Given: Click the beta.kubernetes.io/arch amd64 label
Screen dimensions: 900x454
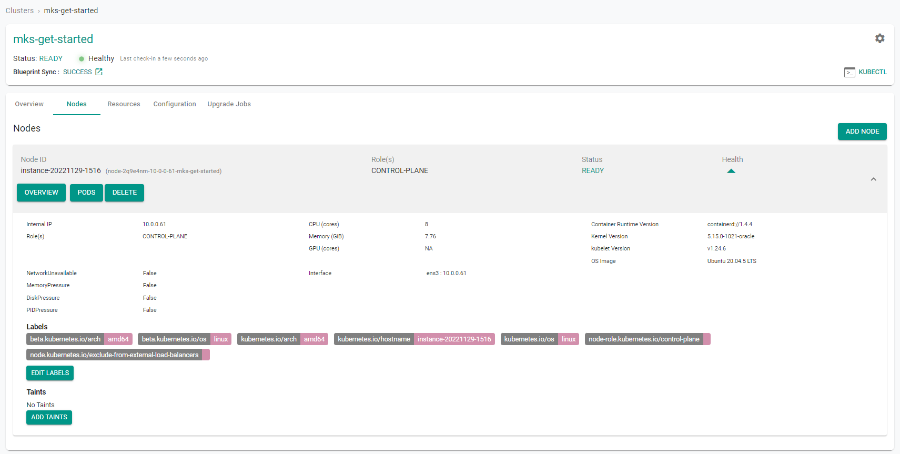Looking at the screenshot, I should tap(79, 339).
